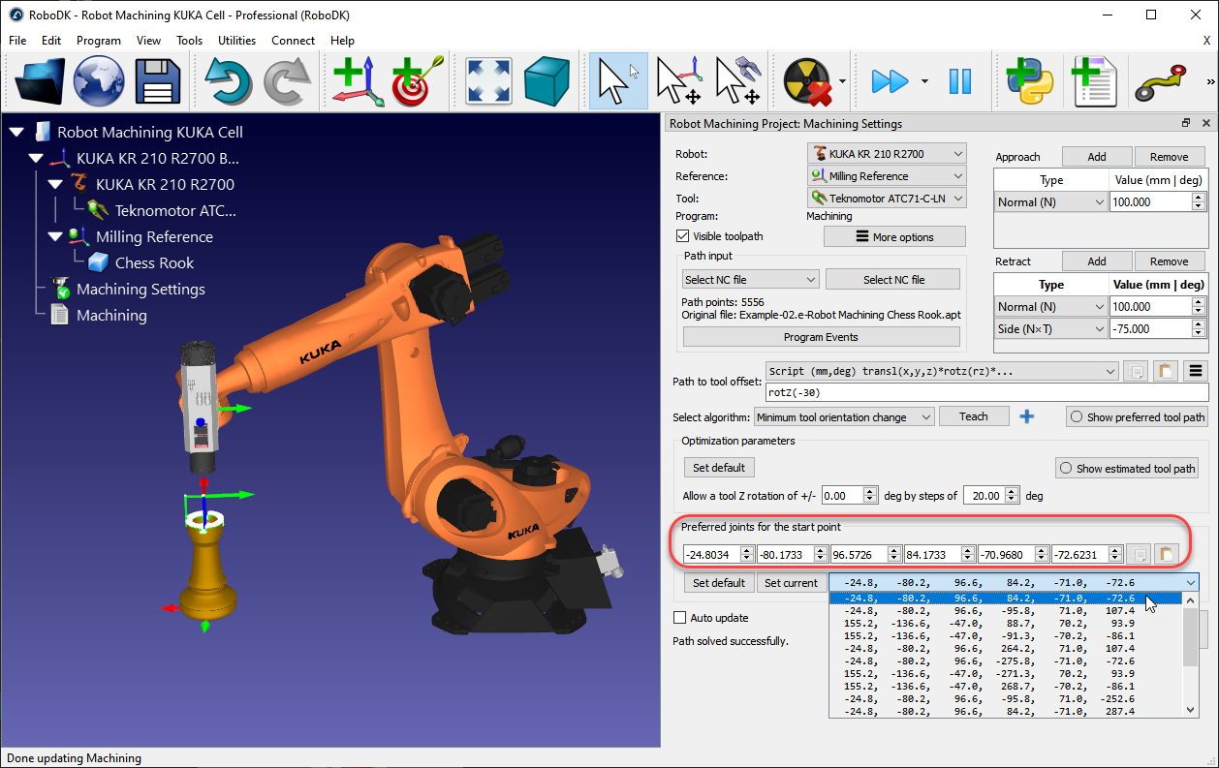Pause the simulation
Screen dimensions: 1219x768
coord(960,81)
